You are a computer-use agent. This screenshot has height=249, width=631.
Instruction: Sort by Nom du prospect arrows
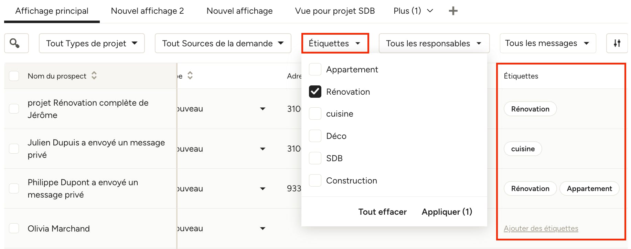[94, 75]
